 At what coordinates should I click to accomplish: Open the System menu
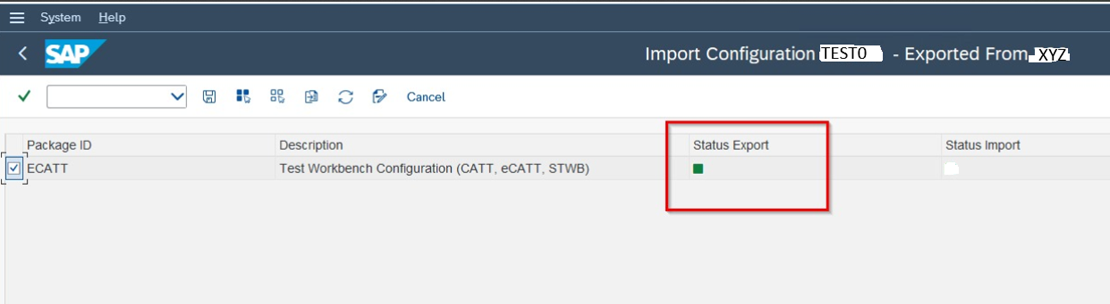point(60,18)
